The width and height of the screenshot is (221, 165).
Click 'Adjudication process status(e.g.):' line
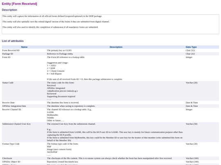[63, 91]
